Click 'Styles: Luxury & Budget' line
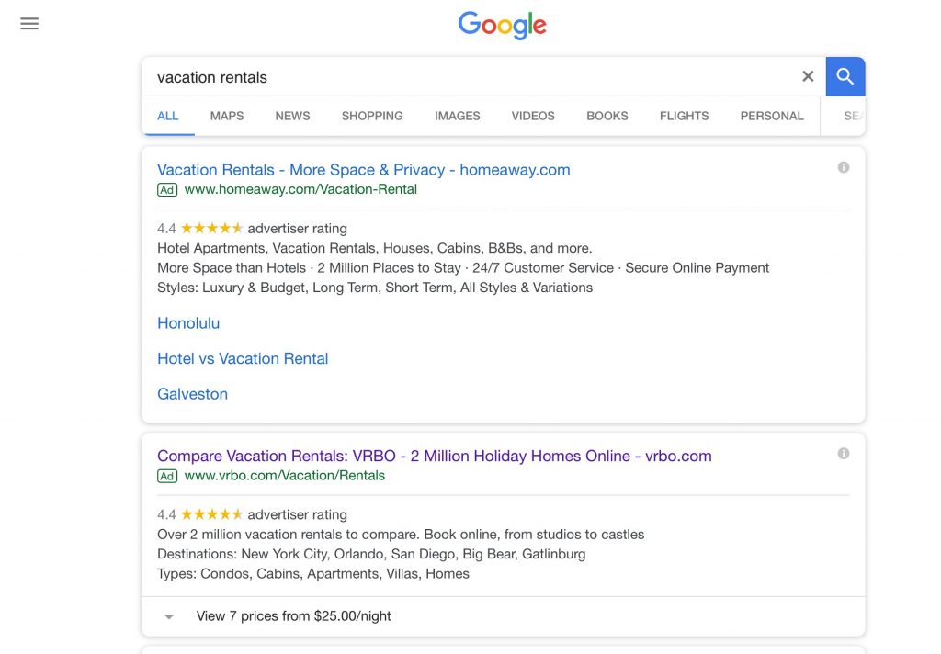Image resolution: width=941 pixels, height=654 pixels. tap(375, 288)
